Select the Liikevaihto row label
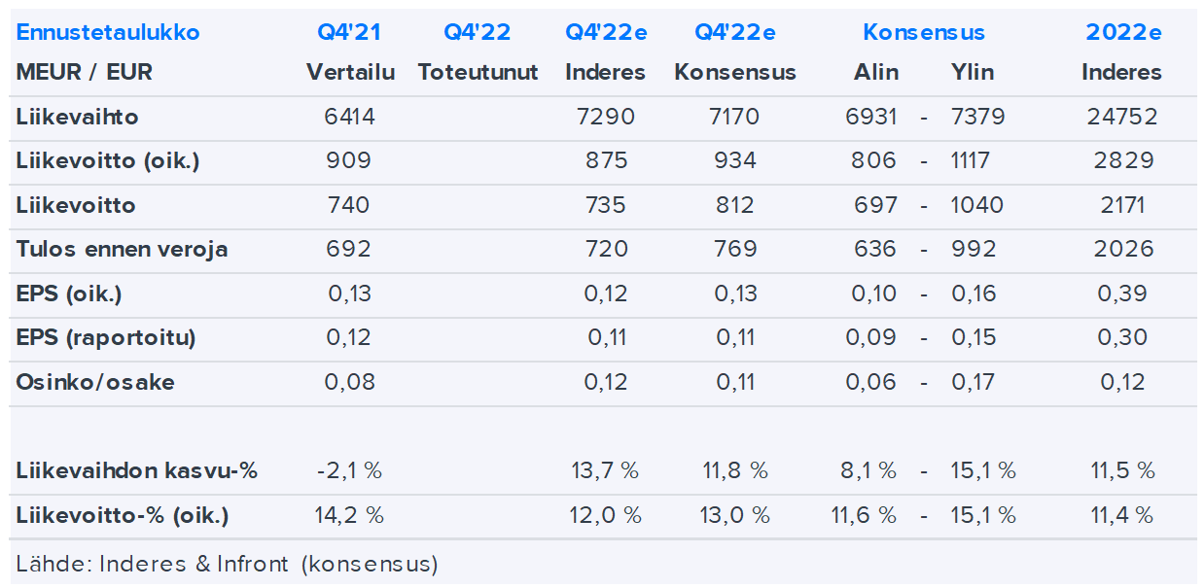Viewport: 1204px width, 588px height. tap(78, 118)
